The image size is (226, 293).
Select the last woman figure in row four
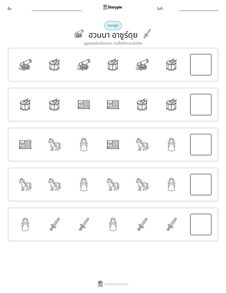171,185
